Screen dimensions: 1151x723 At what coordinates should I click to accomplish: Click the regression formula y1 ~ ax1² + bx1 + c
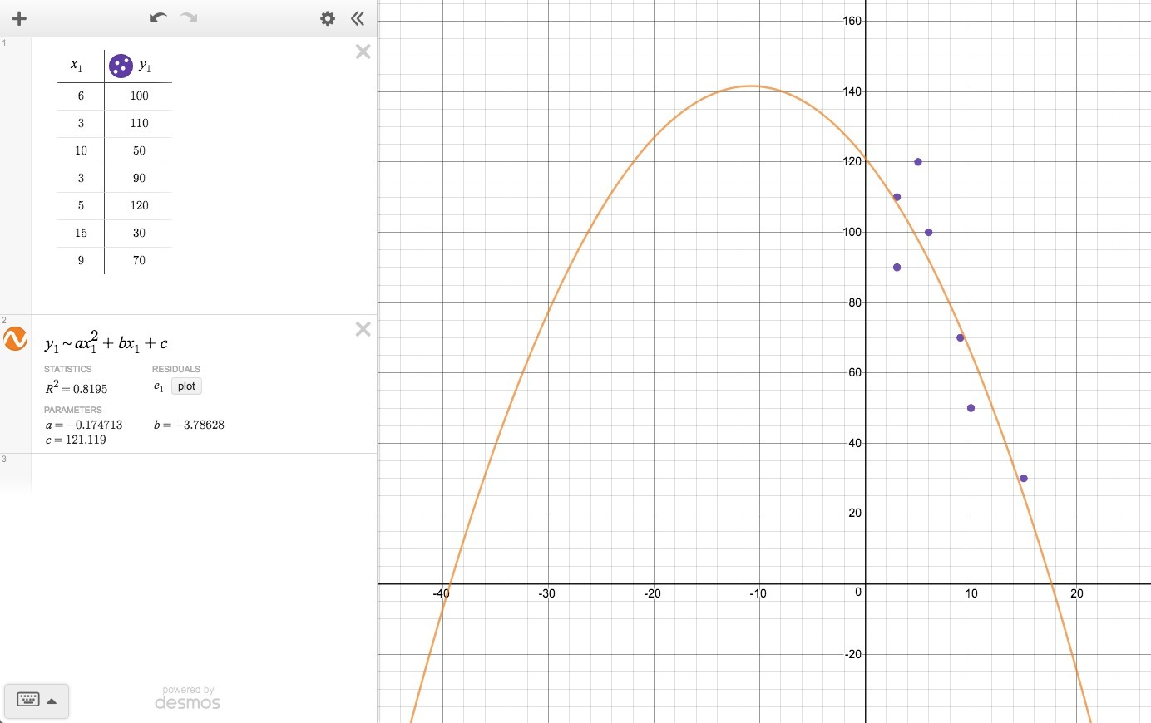(x=106, y=342)
